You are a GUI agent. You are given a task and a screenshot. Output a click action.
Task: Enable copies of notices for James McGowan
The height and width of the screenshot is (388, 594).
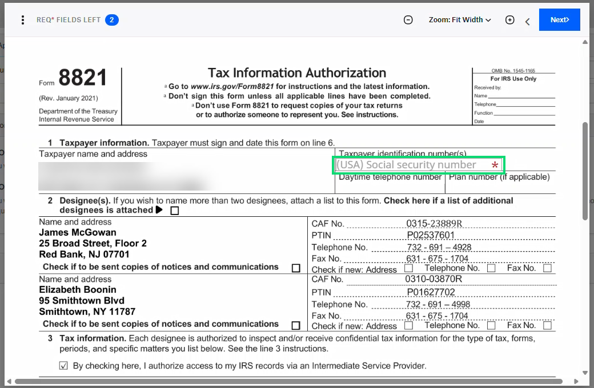pos(295,268)
